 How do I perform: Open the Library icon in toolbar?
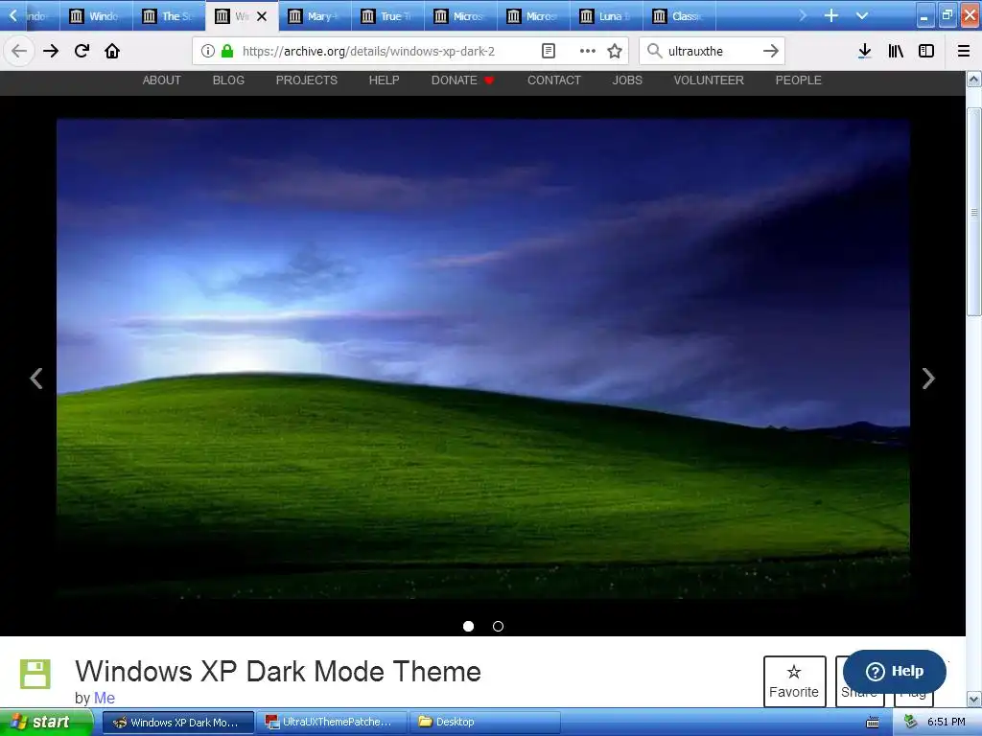[896, 51]
